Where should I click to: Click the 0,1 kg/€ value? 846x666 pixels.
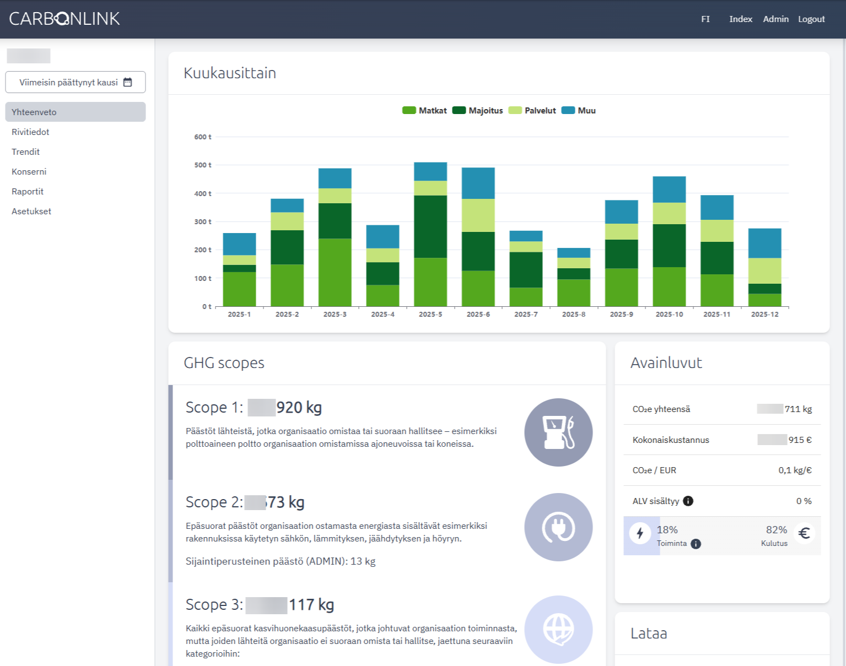pyautogui.click(x=795, y=470)
